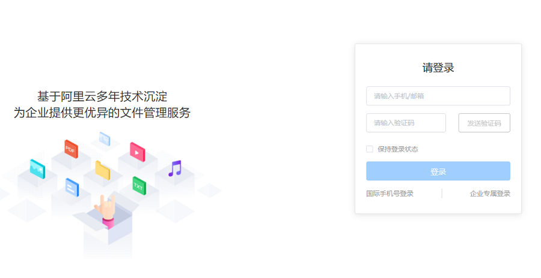Screen dimensions: 541x278
Task: Click the pink video play icon
Action: (x=137, y=152)
